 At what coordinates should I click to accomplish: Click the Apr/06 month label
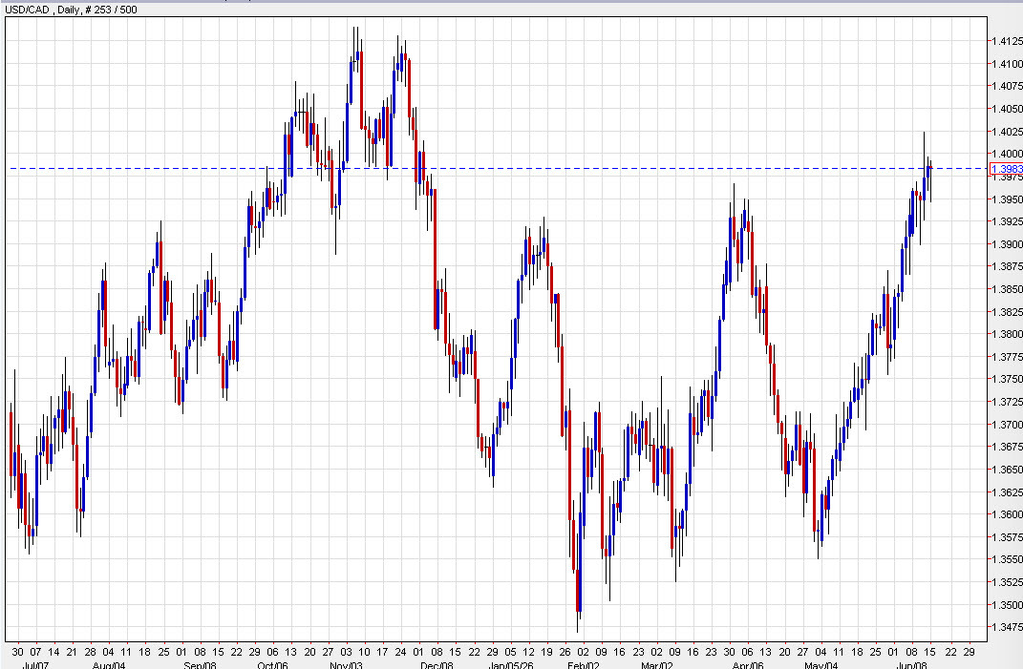pos(748,665)
